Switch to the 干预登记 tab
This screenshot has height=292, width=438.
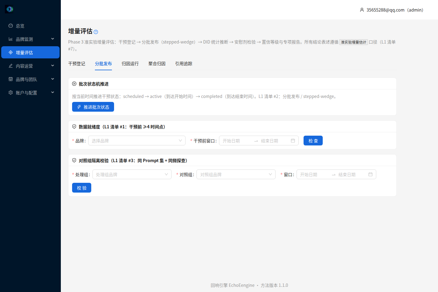(x=77, y=64)
